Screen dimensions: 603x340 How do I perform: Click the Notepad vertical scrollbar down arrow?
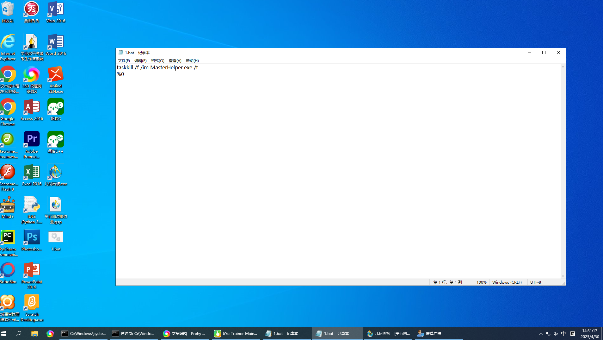(x=563, y=276)
